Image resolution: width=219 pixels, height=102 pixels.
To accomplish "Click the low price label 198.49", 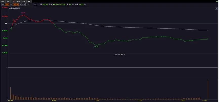I will (96, 47).
